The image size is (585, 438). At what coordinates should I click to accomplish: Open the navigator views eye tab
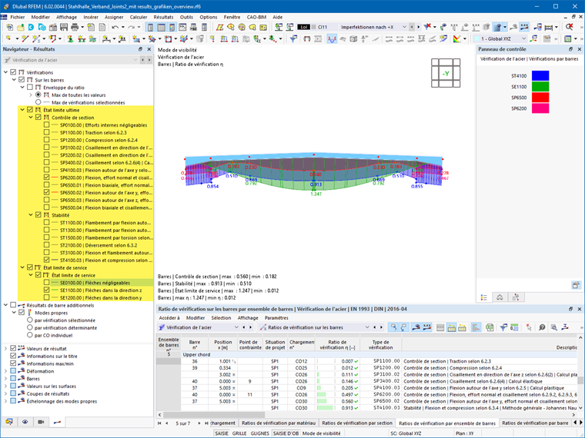tap(26, 422)
